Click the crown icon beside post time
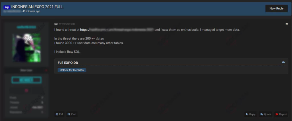292x121 pixels. pos(56,24)
